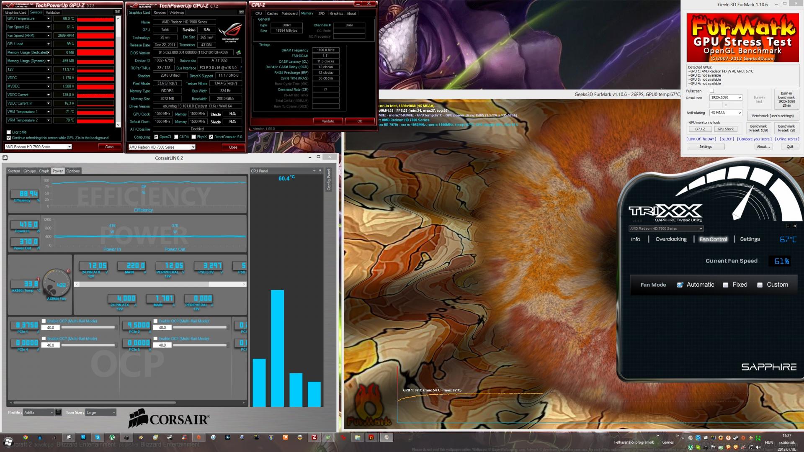Show hidden tray icons arrow
The height and width of the screenshot is (452, 804).
683,438
